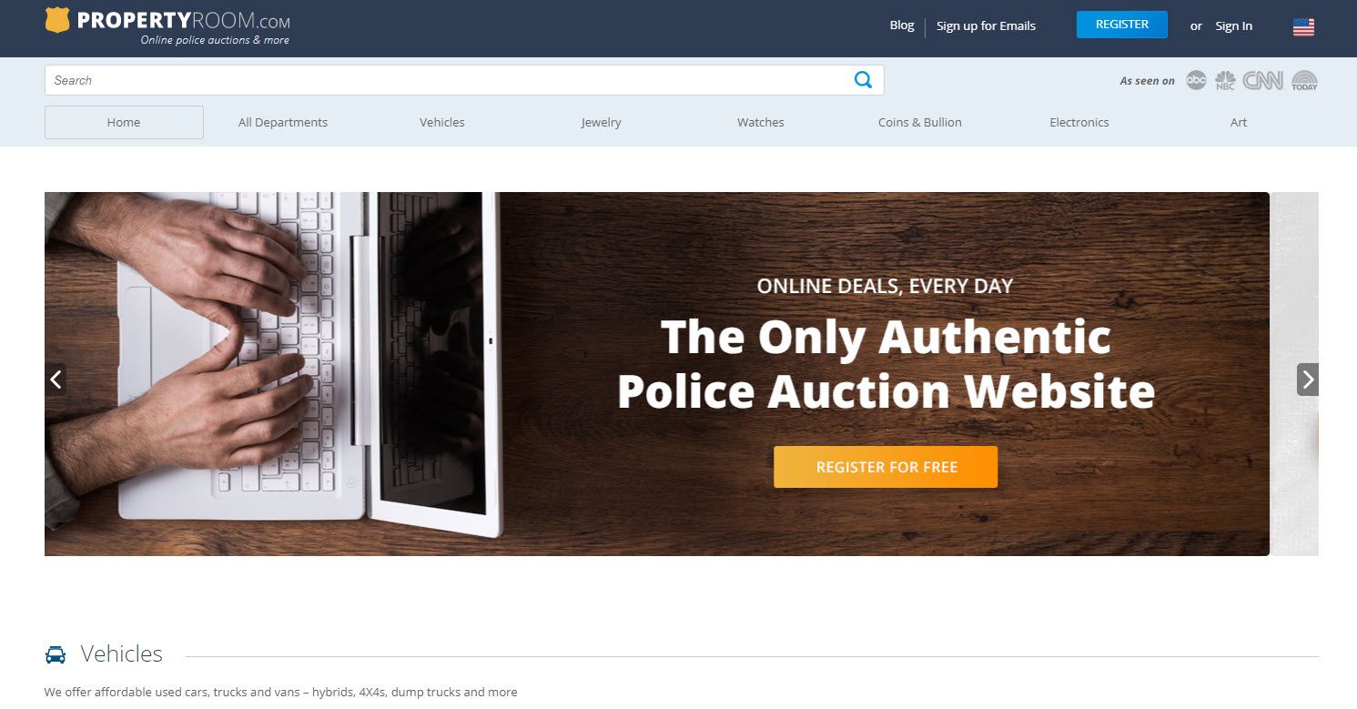
Task: Click the PropertyRoom.com badge logo
Action: (57, 20)
